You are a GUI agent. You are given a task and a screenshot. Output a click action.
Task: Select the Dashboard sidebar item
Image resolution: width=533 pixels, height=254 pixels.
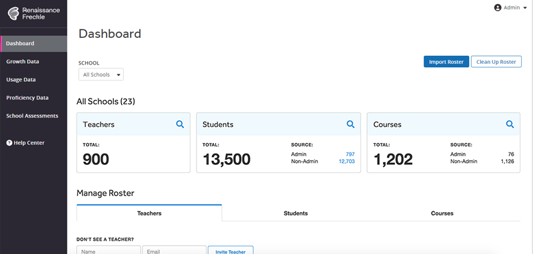(34, 43)
